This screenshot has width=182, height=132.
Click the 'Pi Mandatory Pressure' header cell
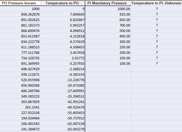(x=107, y=3)
